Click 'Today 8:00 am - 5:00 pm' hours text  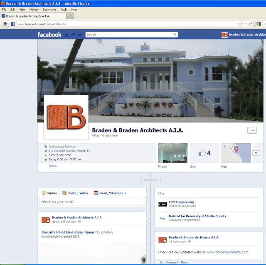click(x=65, y=159)
